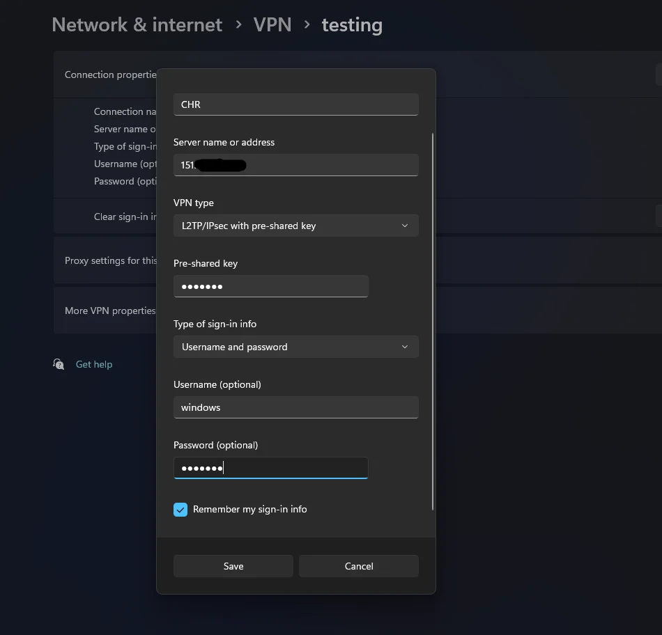The width and height of the screenshot is (662, 635).
Task: Navigate to the VPN breadcrumb
Action: [x=272, y=25]
